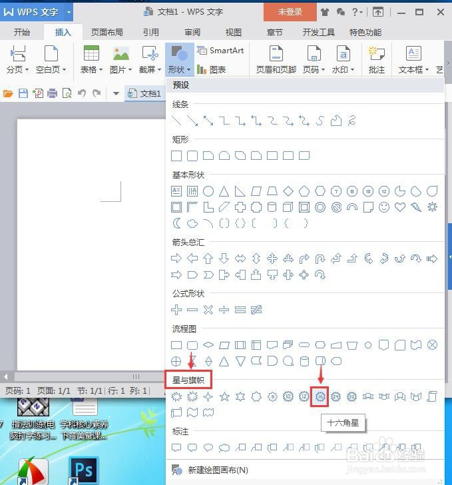Choose the smiley face shape

pyautogui.click(x=384, y=207)
